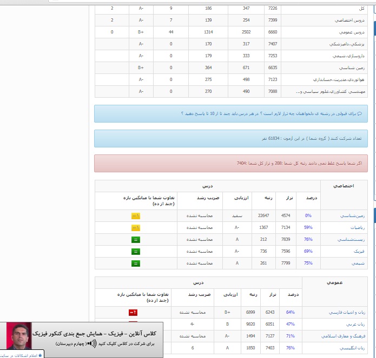Select the دروس اختصاصی row label
376x358 pixels.
(349, 21)
